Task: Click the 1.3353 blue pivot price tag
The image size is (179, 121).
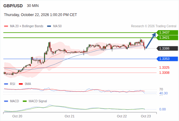Action: tap(167, 59)
